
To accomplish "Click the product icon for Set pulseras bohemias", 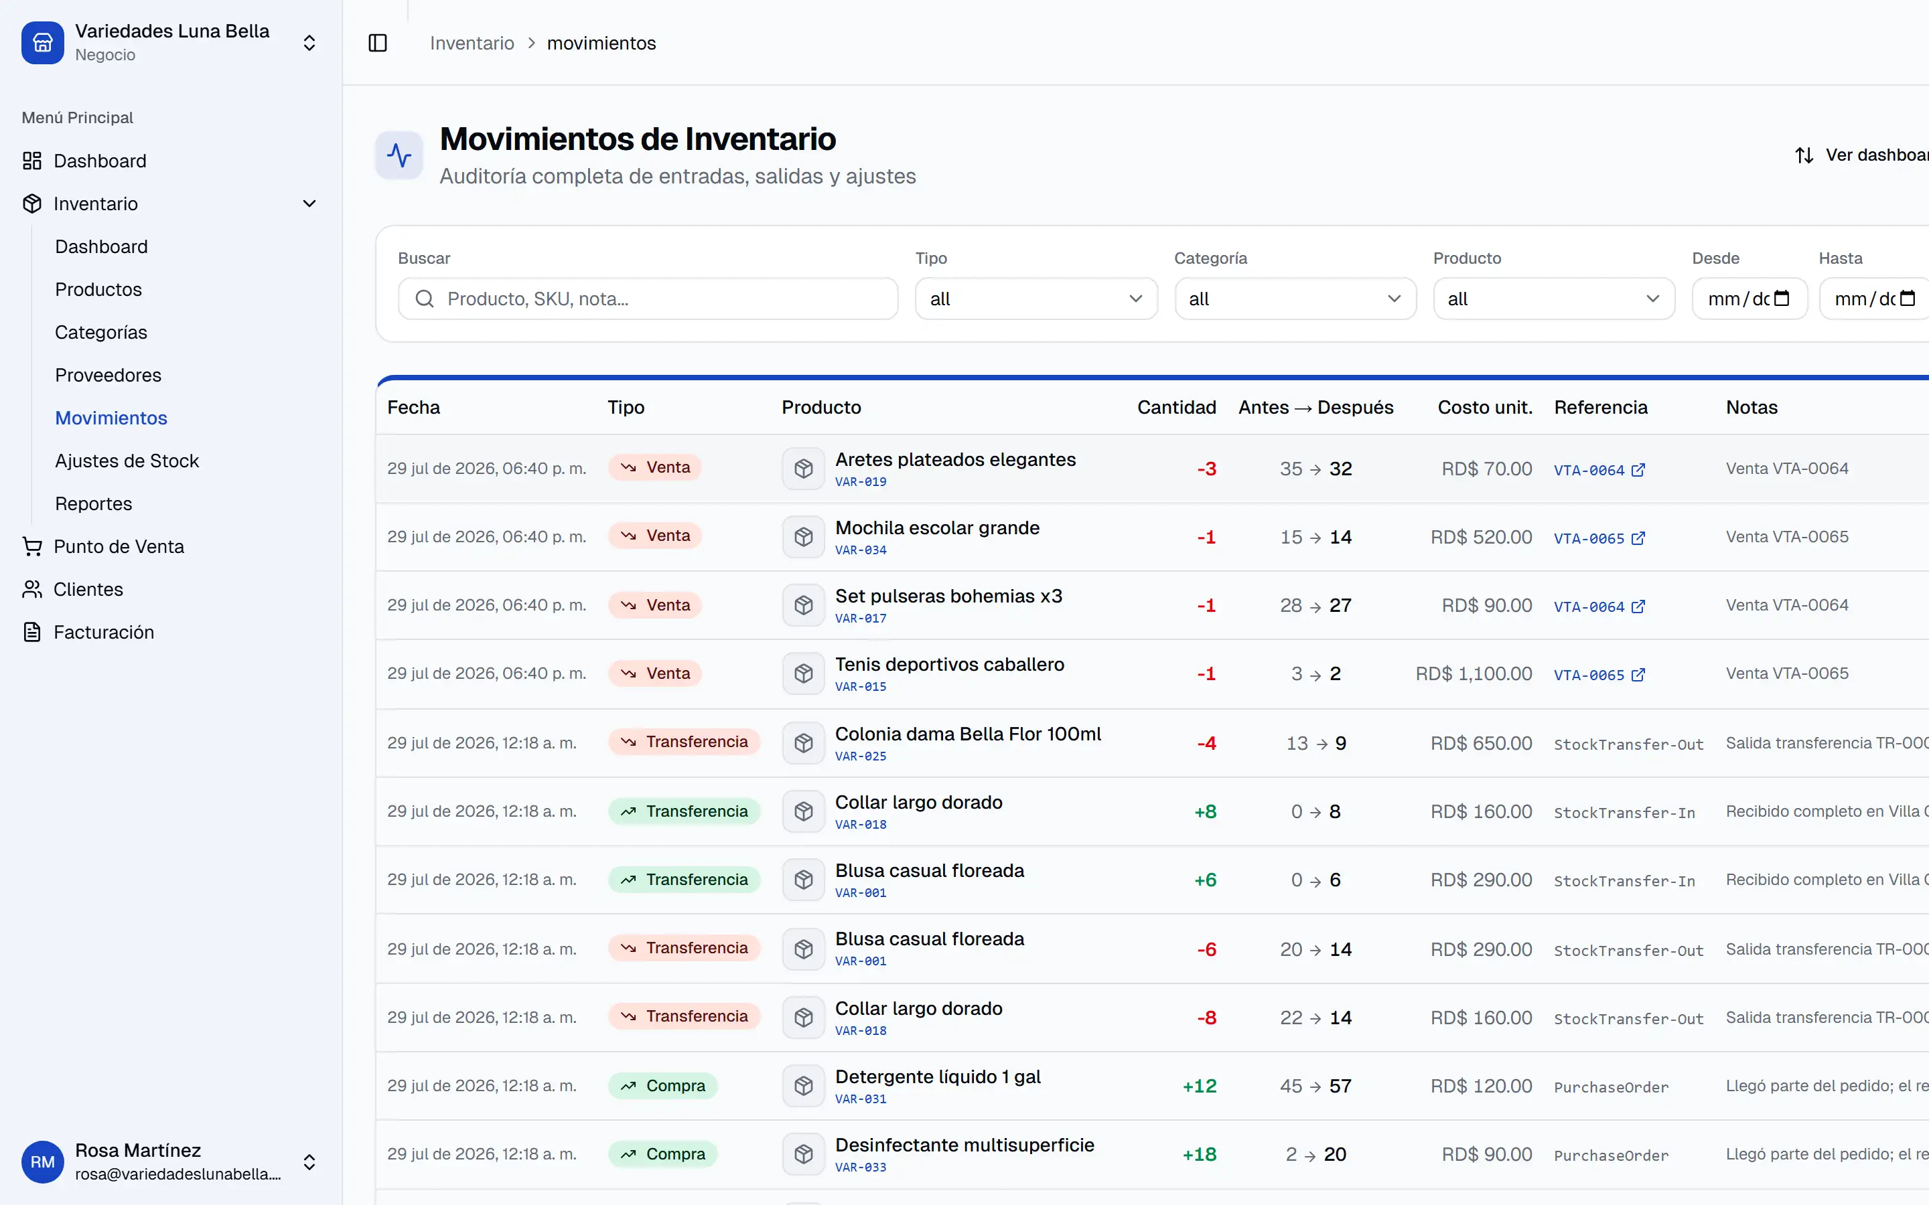I will click(x=804, y=606).
